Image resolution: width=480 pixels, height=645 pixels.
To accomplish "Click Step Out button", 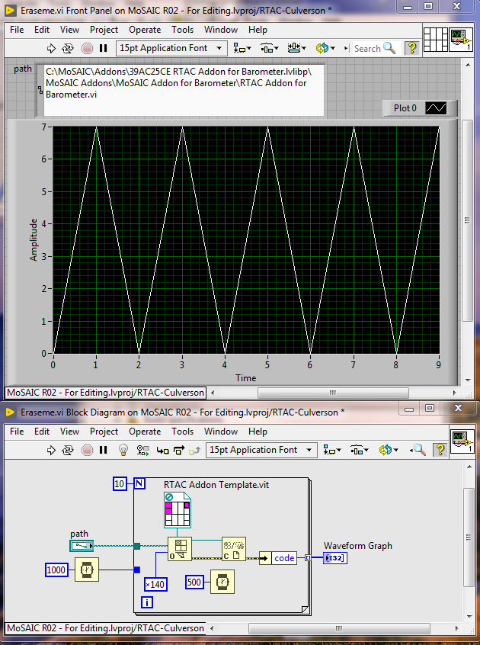I will [x=195, y=451].
